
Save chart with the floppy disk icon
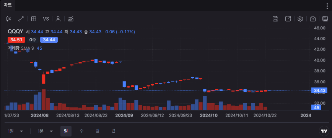[x=275, y=19]
